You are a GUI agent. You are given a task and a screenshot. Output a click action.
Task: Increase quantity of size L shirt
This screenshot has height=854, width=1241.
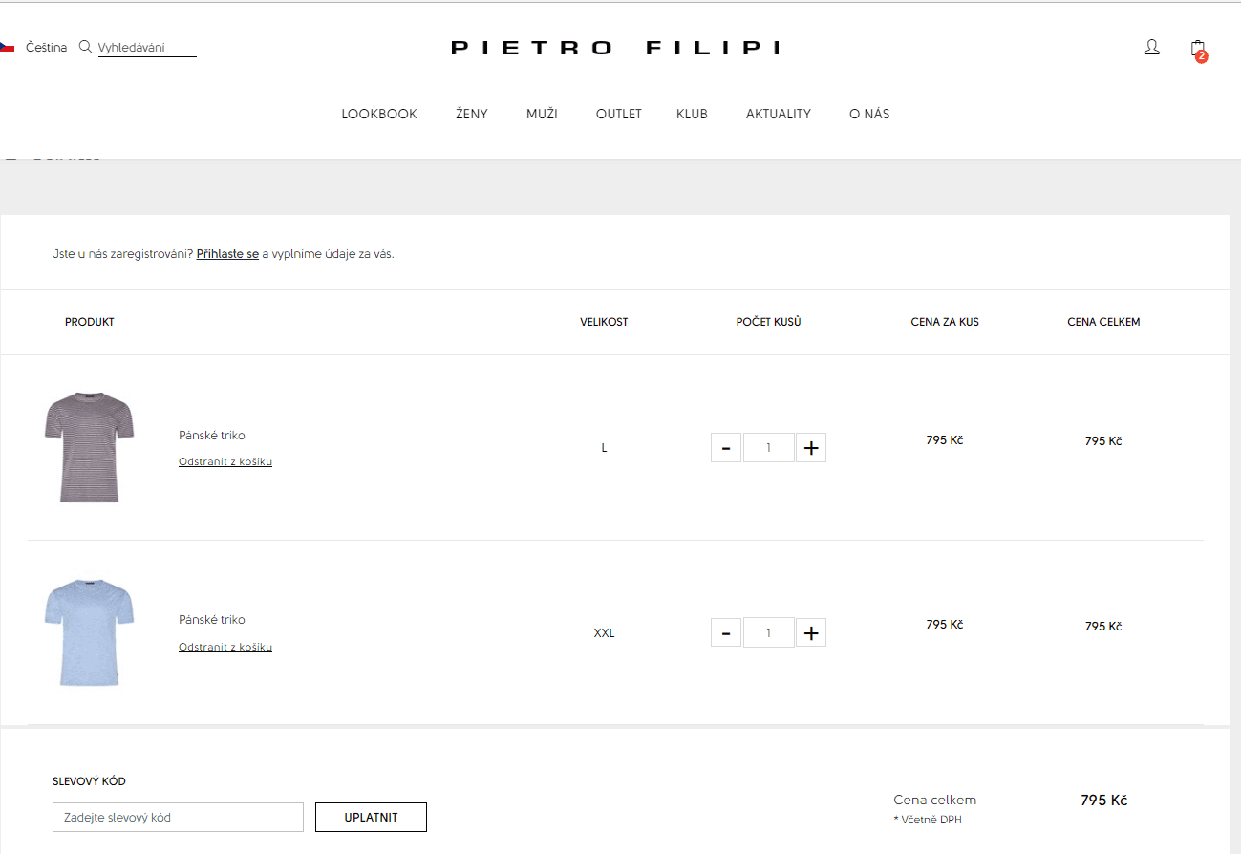811,448
